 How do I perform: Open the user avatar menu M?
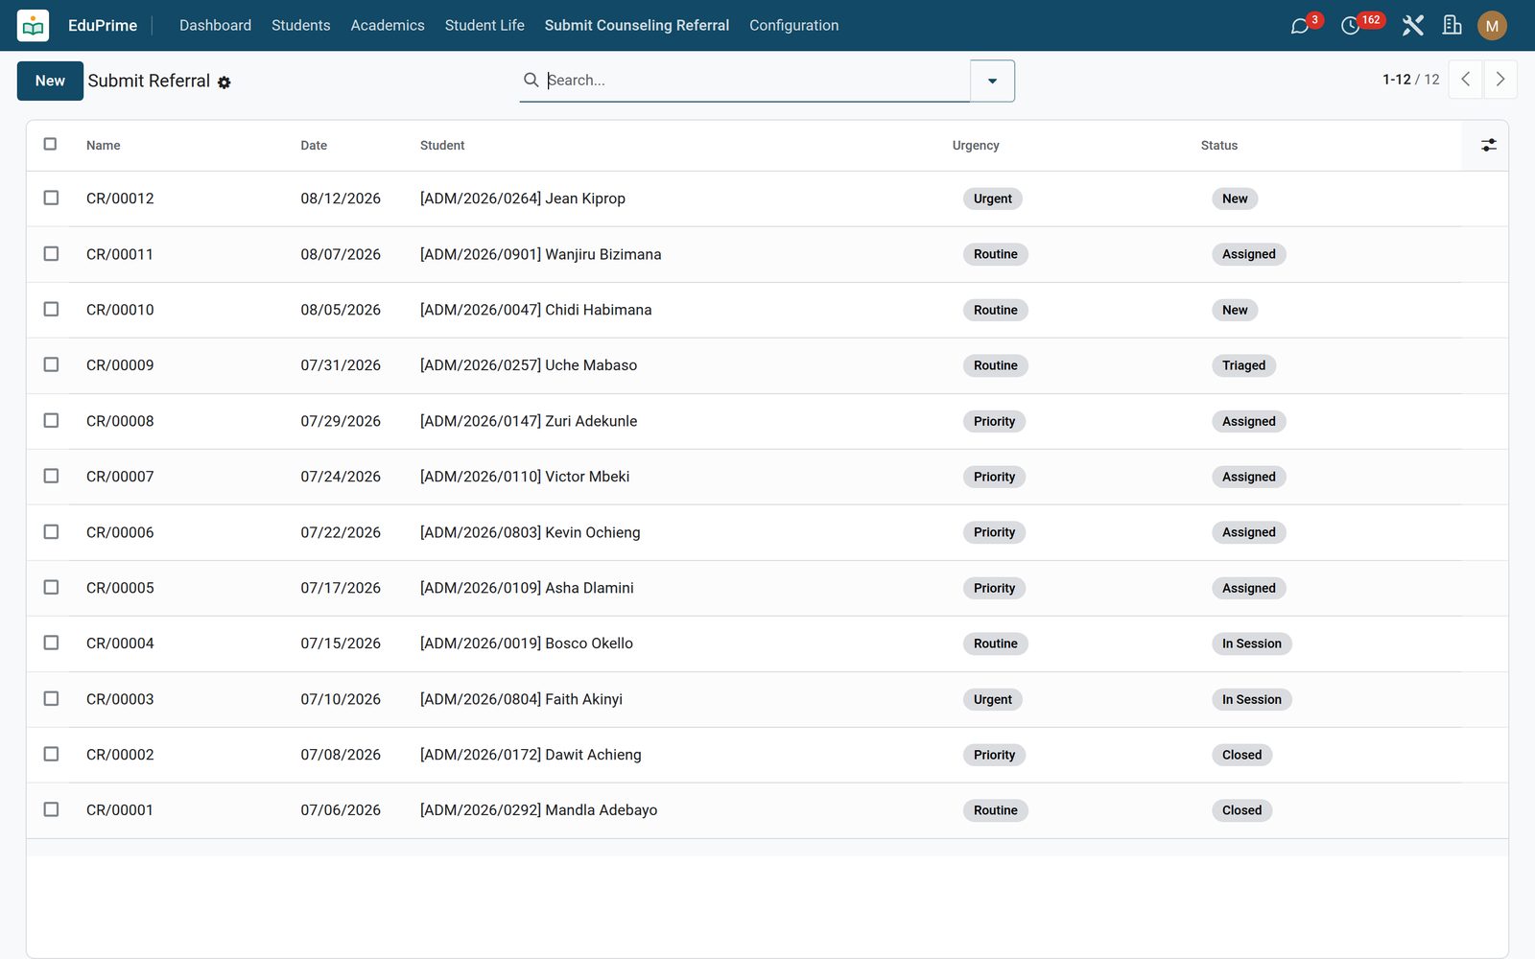1492,26
